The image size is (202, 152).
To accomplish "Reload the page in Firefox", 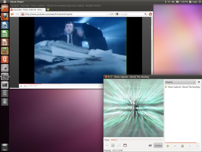I will pos(112,14).
